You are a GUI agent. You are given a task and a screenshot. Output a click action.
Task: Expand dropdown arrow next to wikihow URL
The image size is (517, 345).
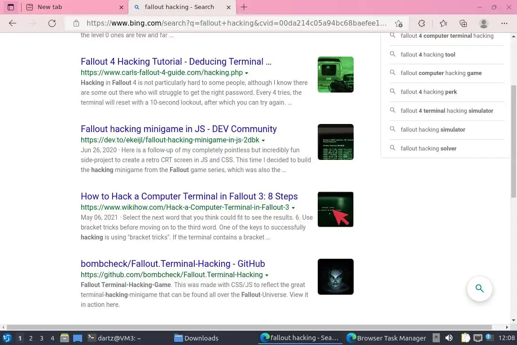point(293,208)
